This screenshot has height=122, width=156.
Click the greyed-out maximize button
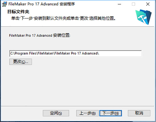(x=133, y=4)
